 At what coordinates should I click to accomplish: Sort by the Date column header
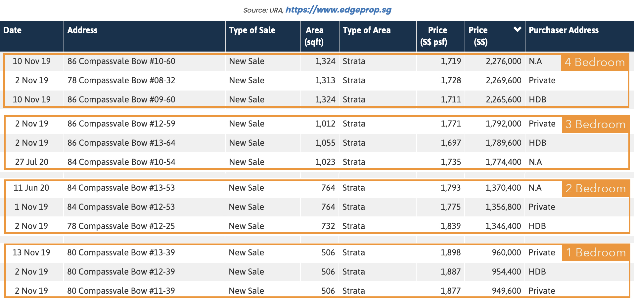click(x=13, y=30)
